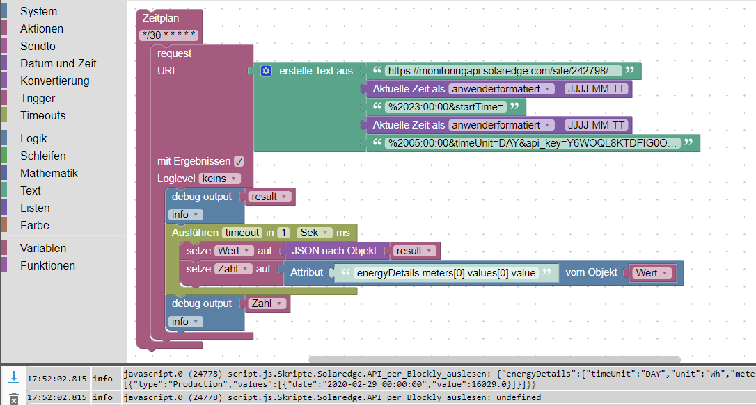Click the log line ending with undefined
756x405 pixels.
(x=332, y=397)
